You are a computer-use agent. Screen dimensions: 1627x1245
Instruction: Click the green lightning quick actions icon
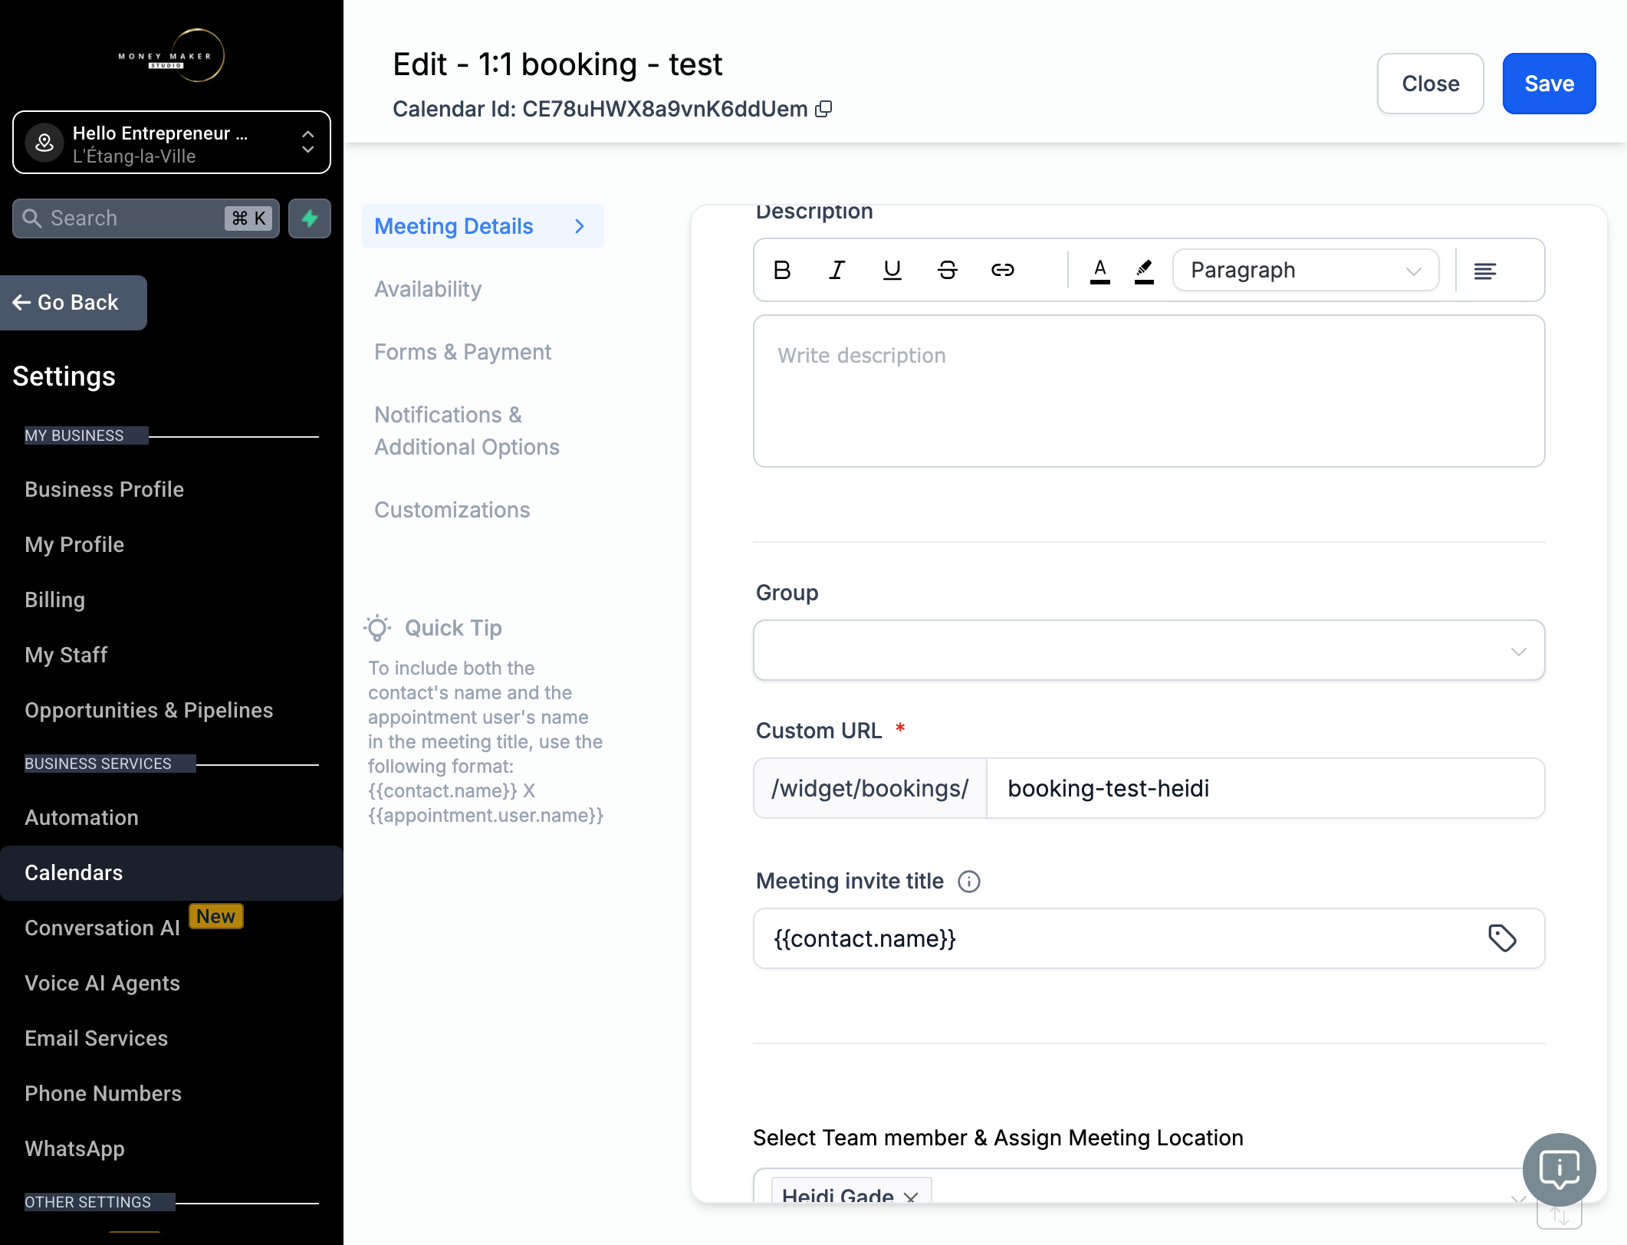(310, 218)
